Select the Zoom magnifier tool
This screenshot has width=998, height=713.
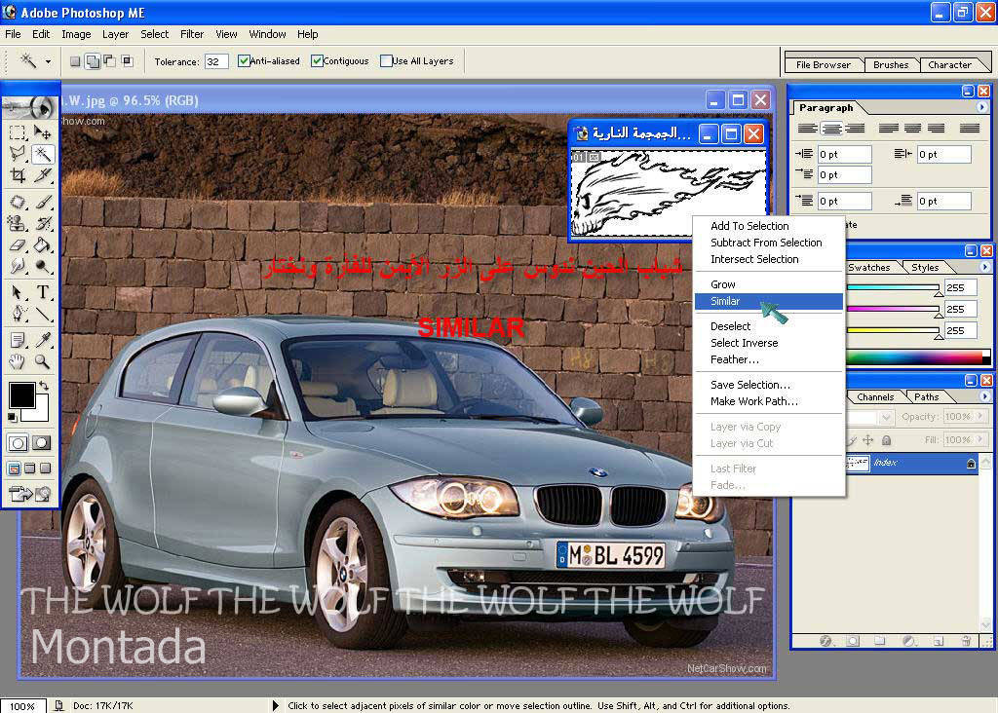(42, 362)
